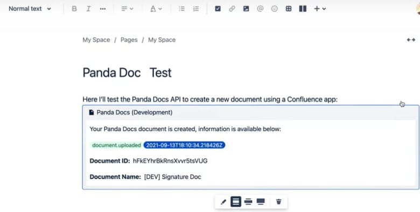Toggle bold formatting
This screenshot has height=212, width=420.
[x=74, y=9]
